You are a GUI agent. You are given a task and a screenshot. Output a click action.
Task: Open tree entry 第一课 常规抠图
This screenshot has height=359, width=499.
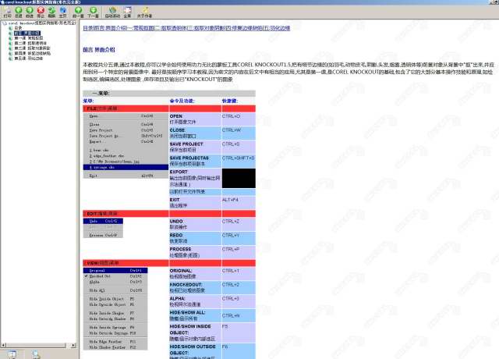[28, 38]
